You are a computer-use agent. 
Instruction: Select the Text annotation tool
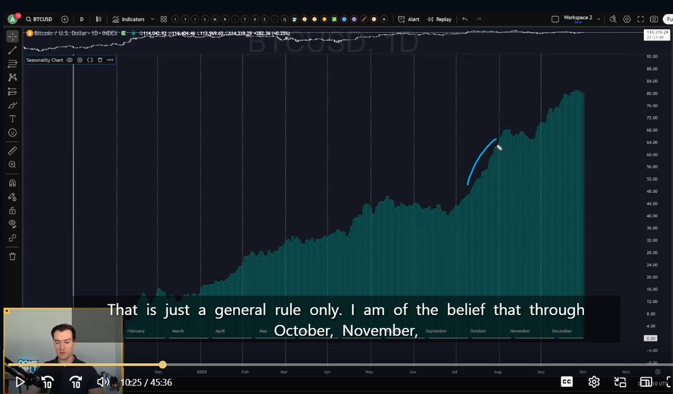point(12,119)
